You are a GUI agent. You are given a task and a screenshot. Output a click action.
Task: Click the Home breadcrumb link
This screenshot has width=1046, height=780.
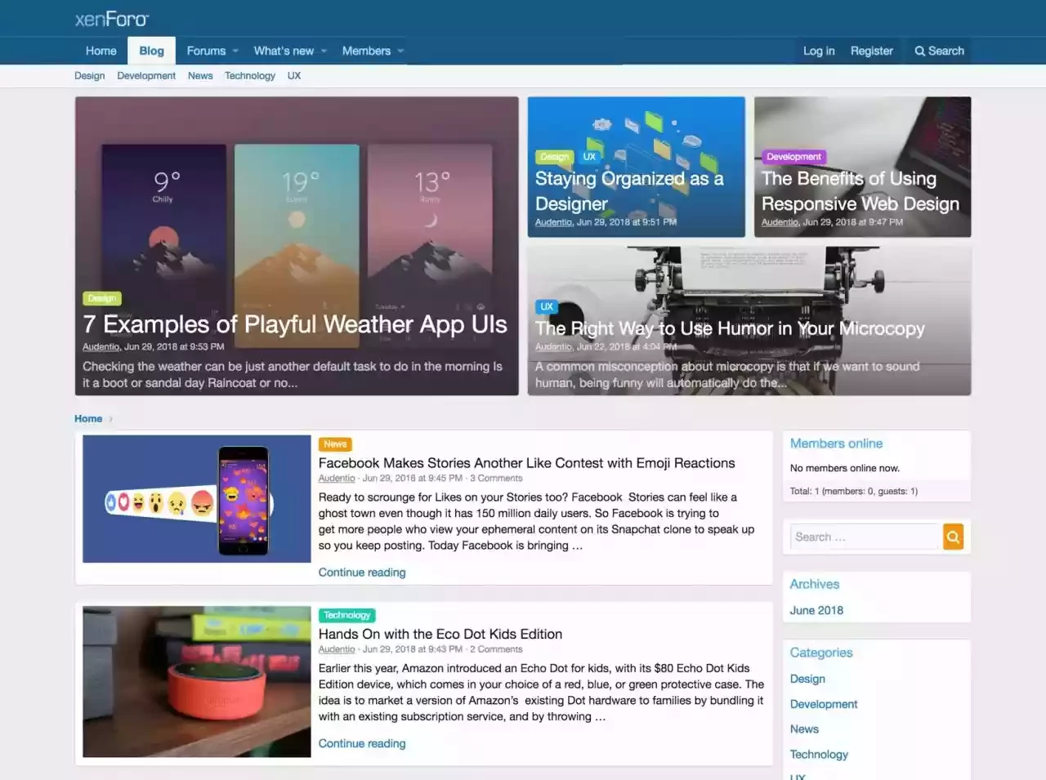[x=88, y=419]
